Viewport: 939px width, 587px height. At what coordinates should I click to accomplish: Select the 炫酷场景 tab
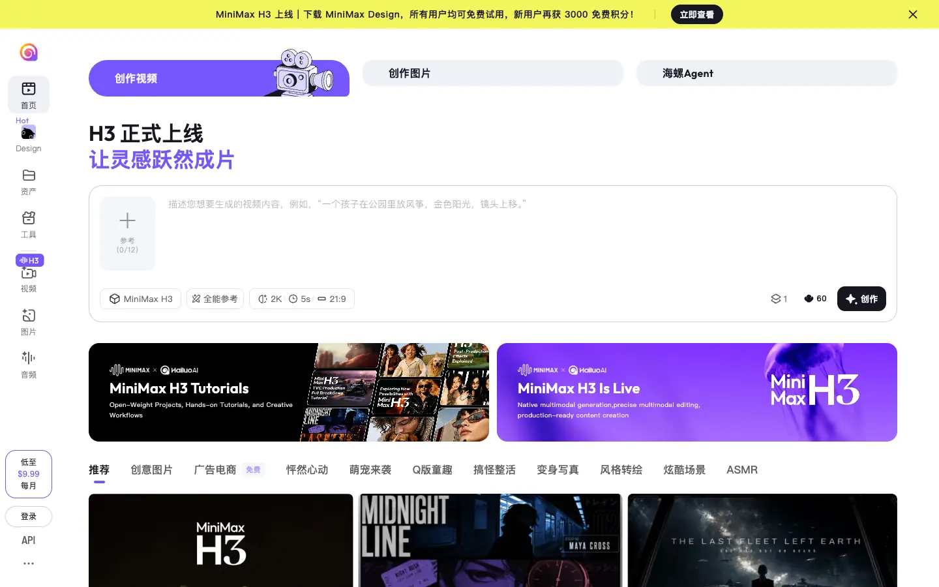[684, 470]
